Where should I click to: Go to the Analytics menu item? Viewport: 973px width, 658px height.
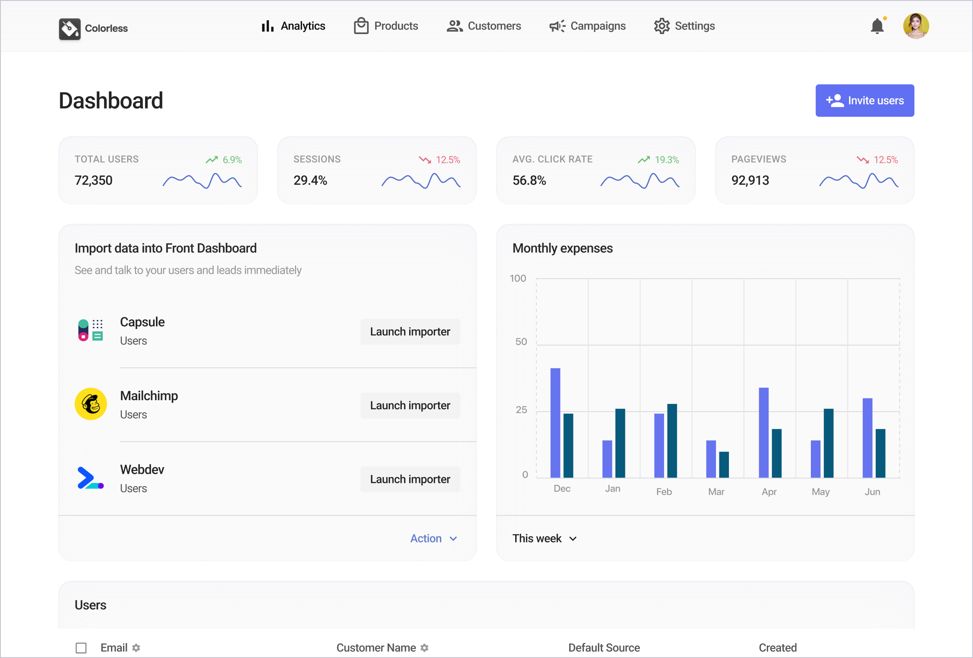pyautogui.click(x=294, y=26)
